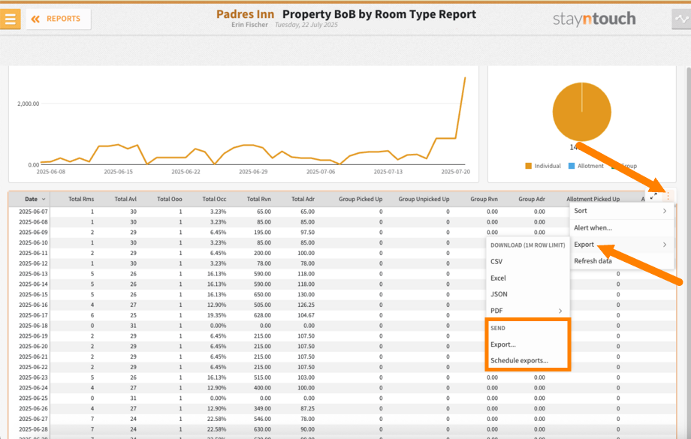Select the 2025-06-13 date cell

33,274
